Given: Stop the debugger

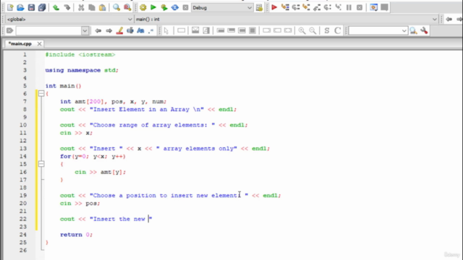Looking at the screenshot, I should [x=360, y=7].
